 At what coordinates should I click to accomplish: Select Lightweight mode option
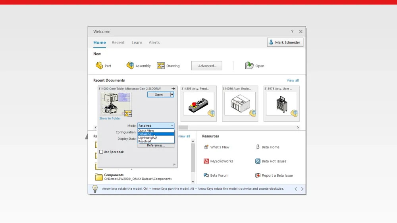point(156,137)
